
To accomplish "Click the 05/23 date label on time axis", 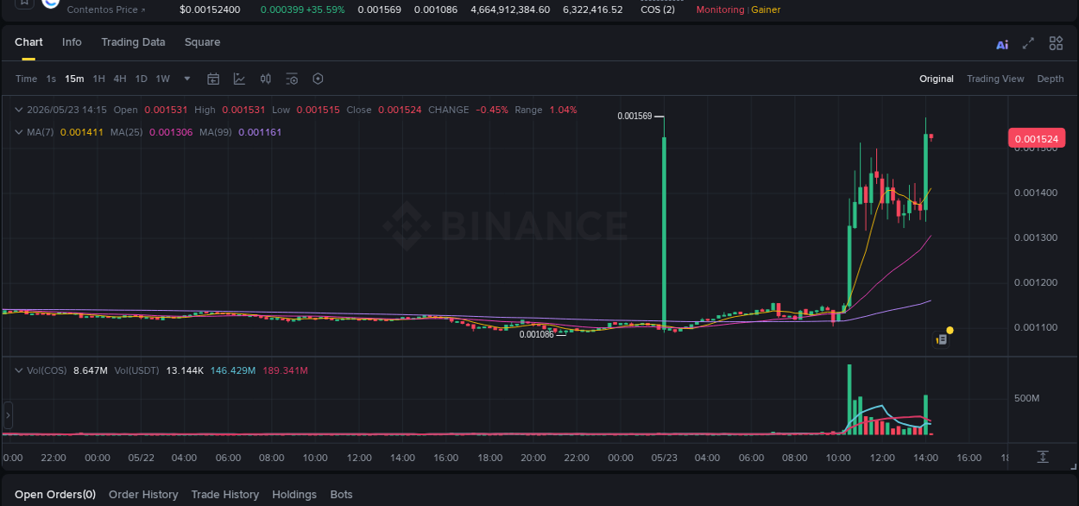I will pyautogui.click(x=664, y=458).
